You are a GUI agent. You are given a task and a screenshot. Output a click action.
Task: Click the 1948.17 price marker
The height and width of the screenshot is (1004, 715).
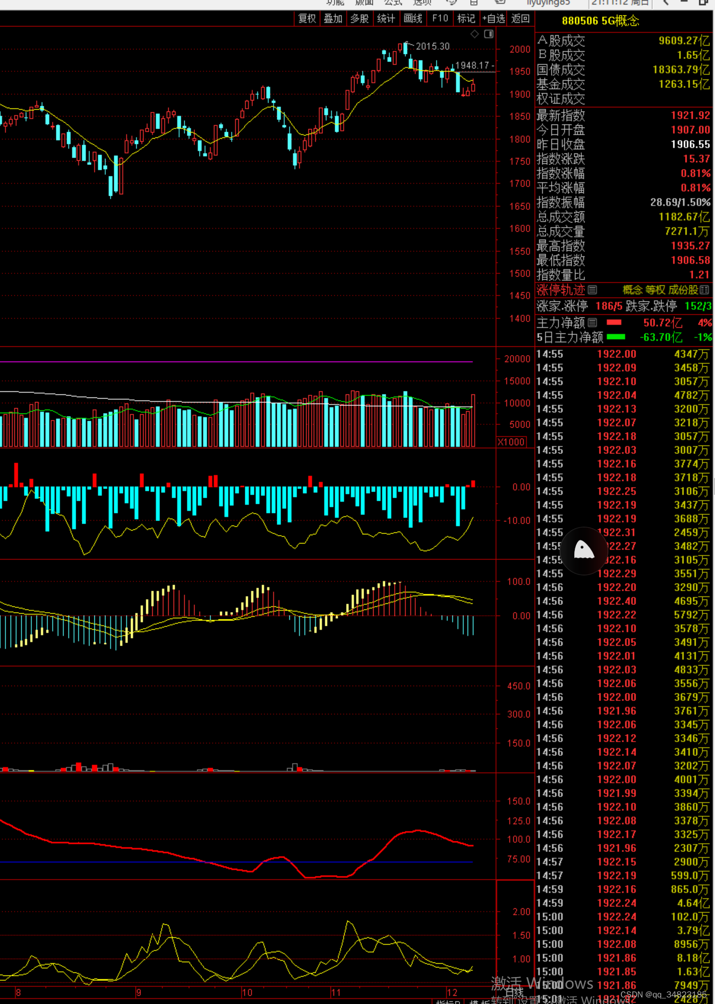[472, 65]
